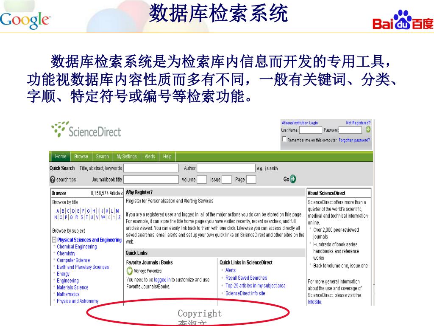Open Physical Sciences and Engineering subject
This screenshot has height=326, width=434.
pyautogui.click(x=89, y=240)
